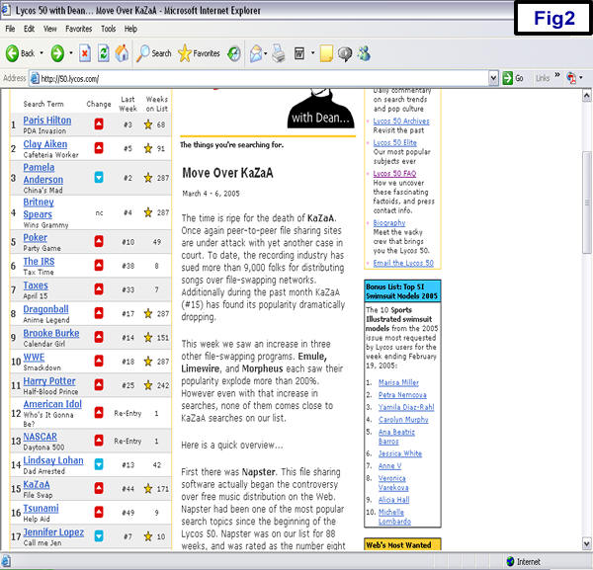Open the American Idol link
This screenshot has width=593, height=570.
point(52,404)
